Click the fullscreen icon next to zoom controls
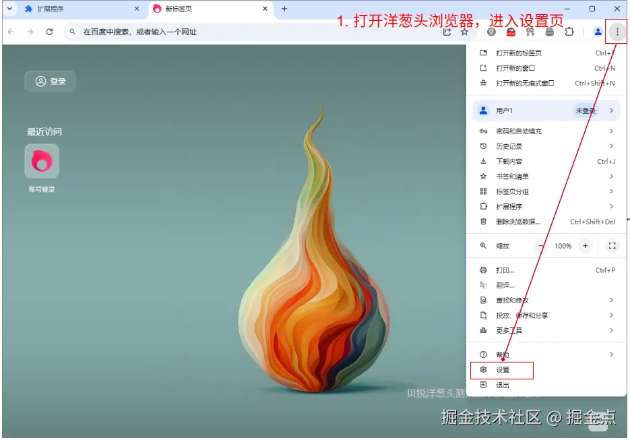Viewport: 630px width, 440px height. click(612, 246)
